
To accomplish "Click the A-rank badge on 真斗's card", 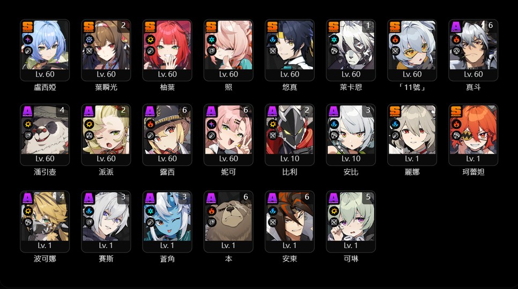I will [456, 27].
